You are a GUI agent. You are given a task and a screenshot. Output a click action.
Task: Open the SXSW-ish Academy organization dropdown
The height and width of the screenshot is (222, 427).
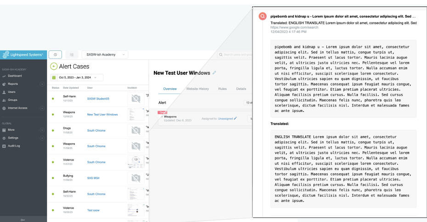point(105,55)
